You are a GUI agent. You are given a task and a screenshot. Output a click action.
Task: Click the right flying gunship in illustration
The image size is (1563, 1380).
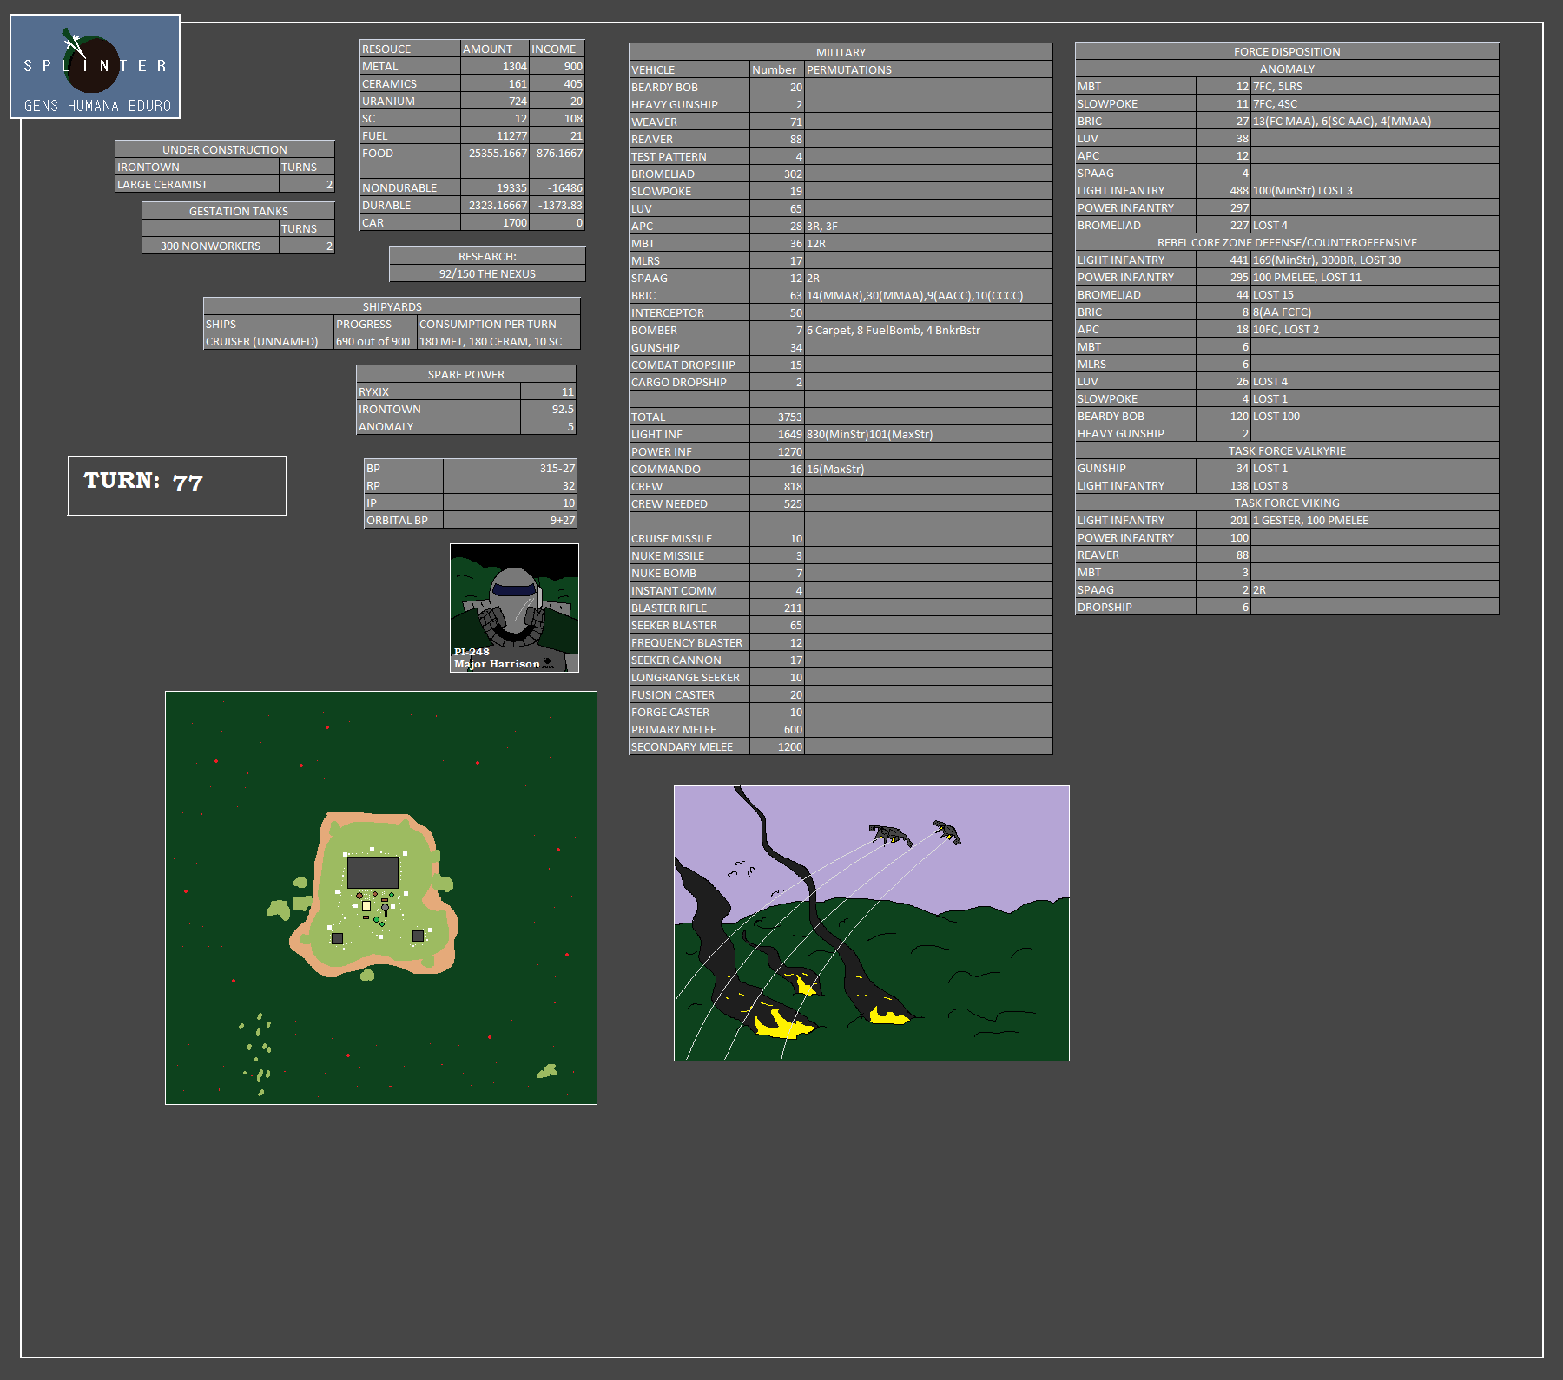[946, 831]
